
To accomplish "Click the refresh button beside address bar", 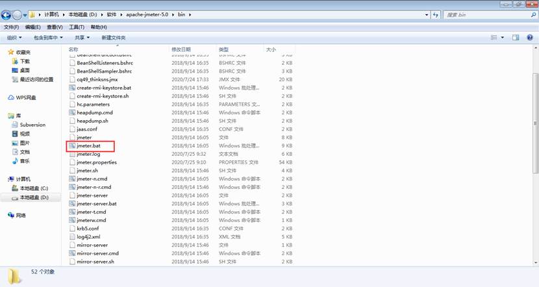I will 436,15.
